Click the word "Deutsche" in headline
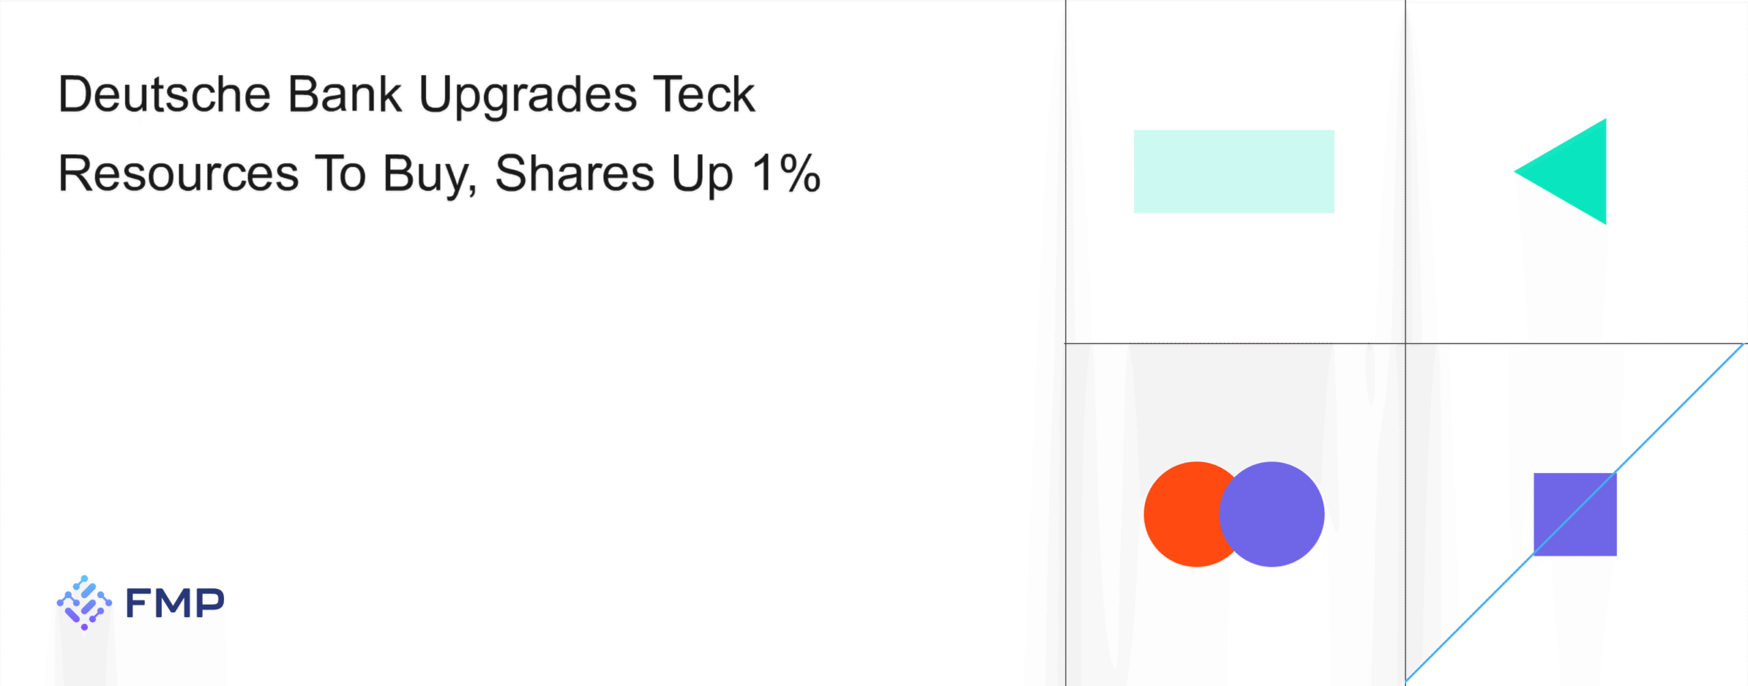Viewport: 1748px width, 686px height. click(165, 94)
